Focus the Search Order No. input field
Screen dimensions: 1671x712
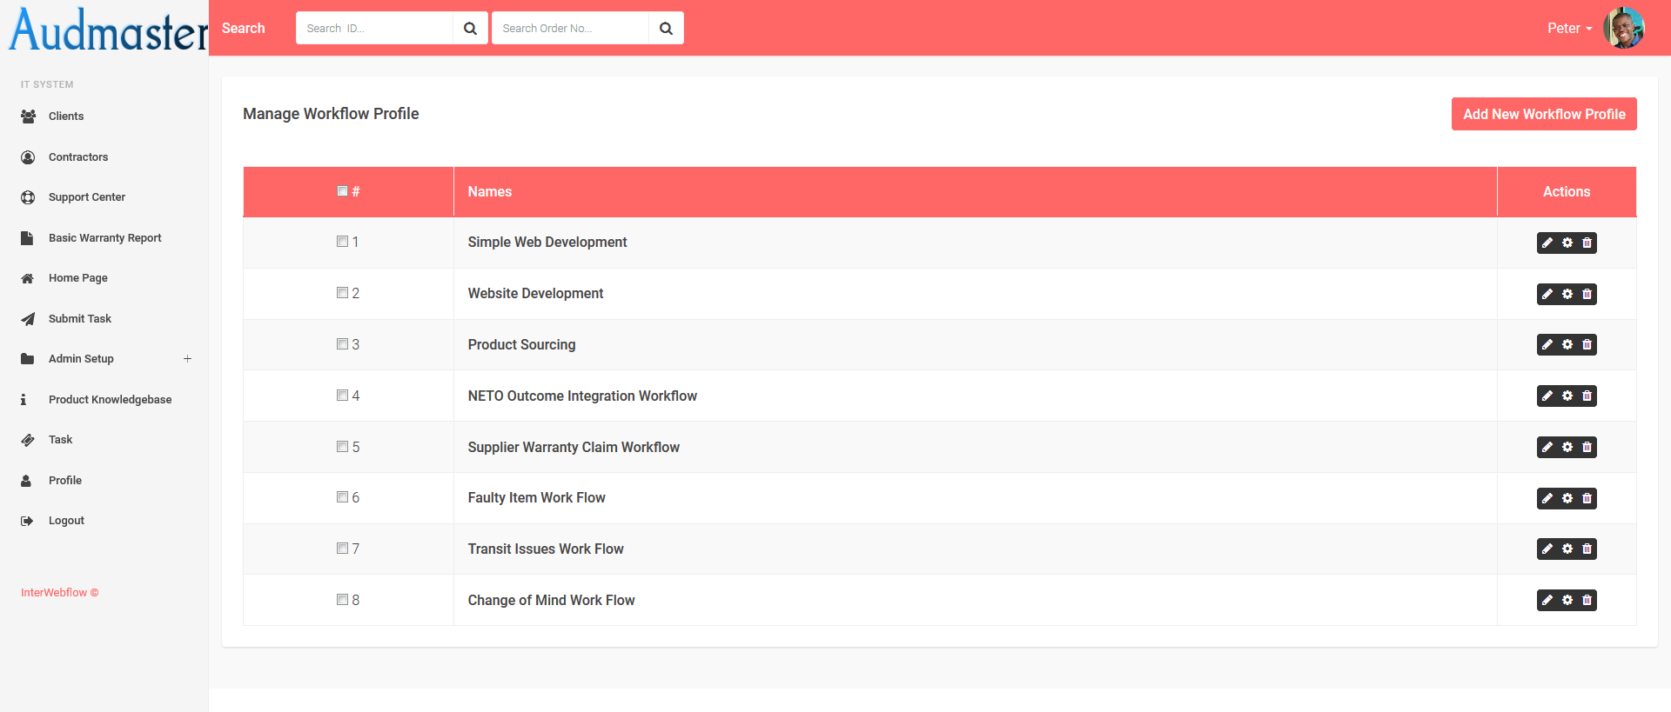[x=570, y=29]
